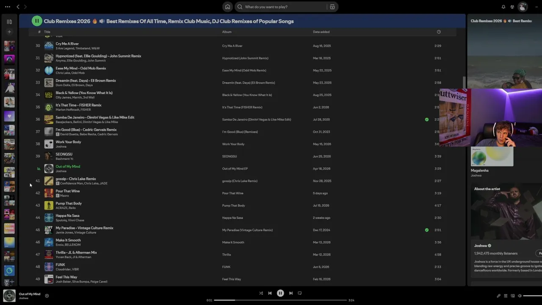This screenshot has width=542, height=305.
Task: Select the Happa Na Sasa track title
Action: coord(68,216)
